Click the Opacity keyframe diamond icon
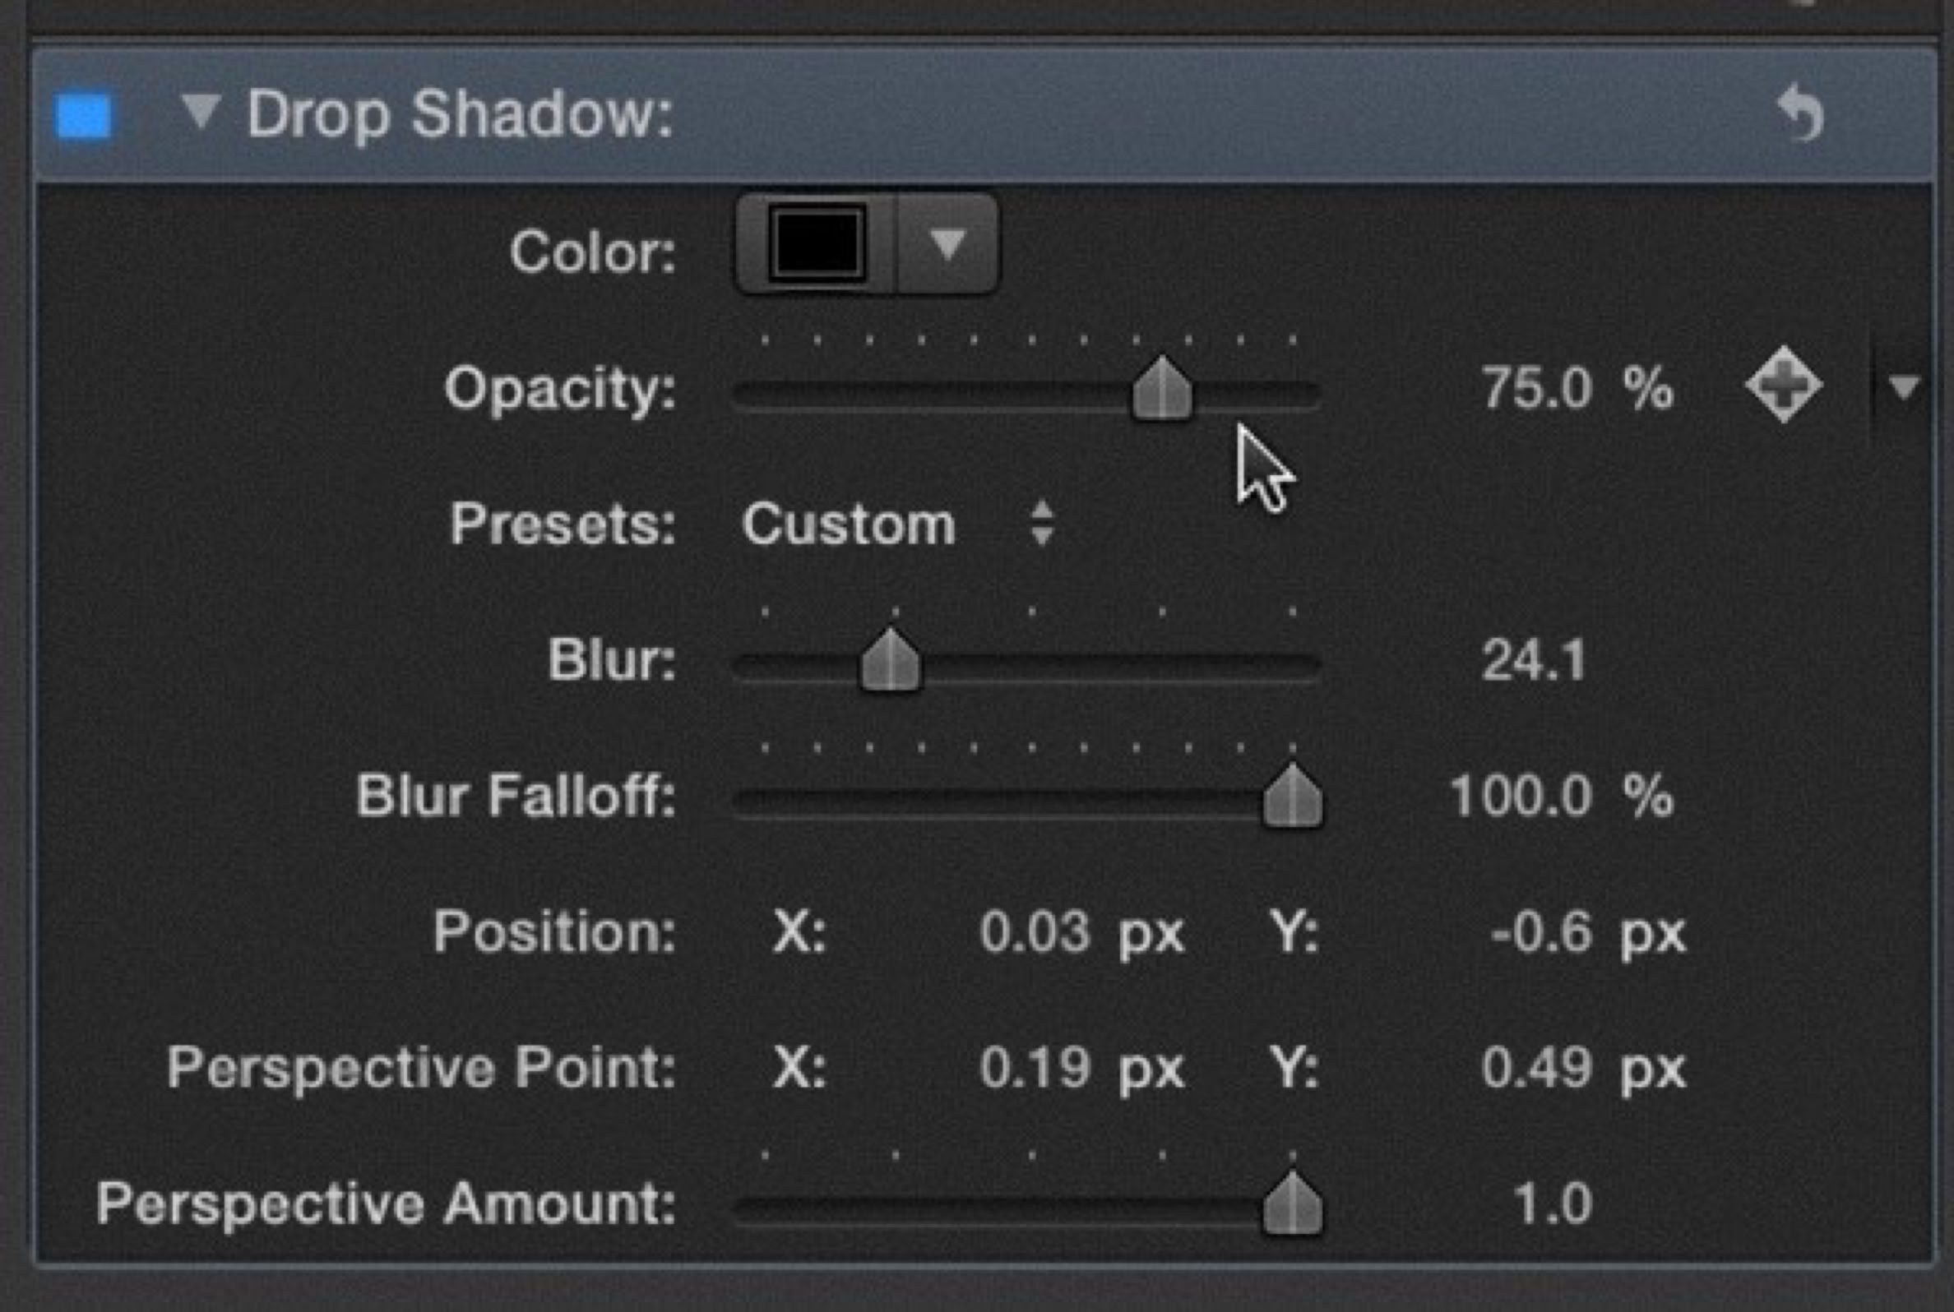 (1783, 385)
